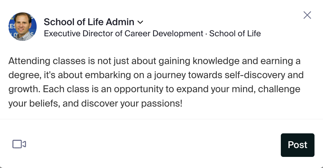Click the "School of Life Admin" author name

[89, 22]
